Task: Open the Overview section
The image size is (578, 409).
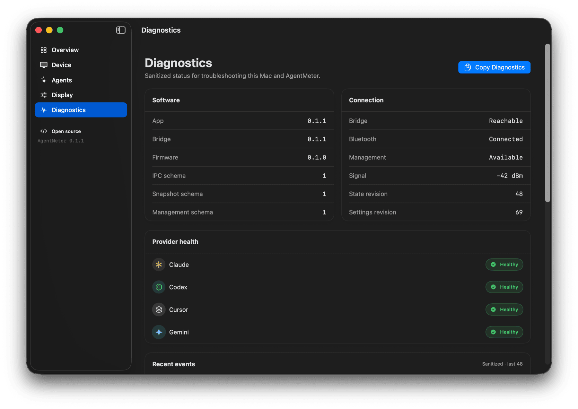Action: click(x=81, y=50)
